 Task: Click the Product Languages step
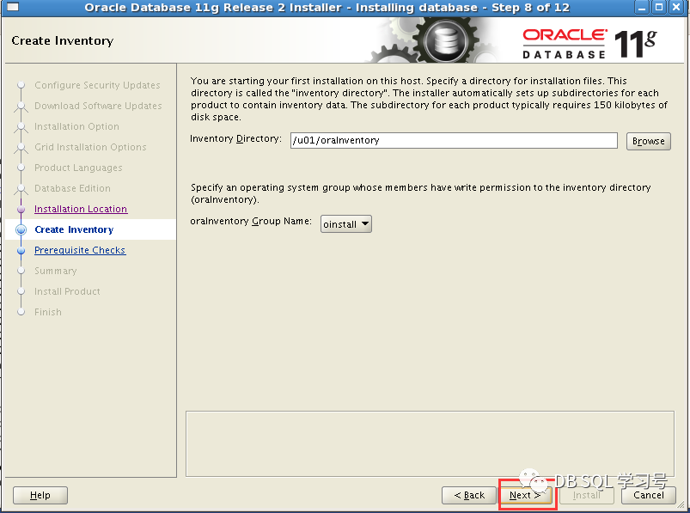[78, 168]
